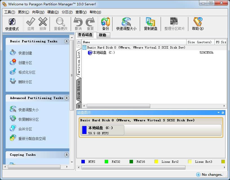230x180 pixels.
Task: Switch to the 帮助 tab
Action: point(103,35)
